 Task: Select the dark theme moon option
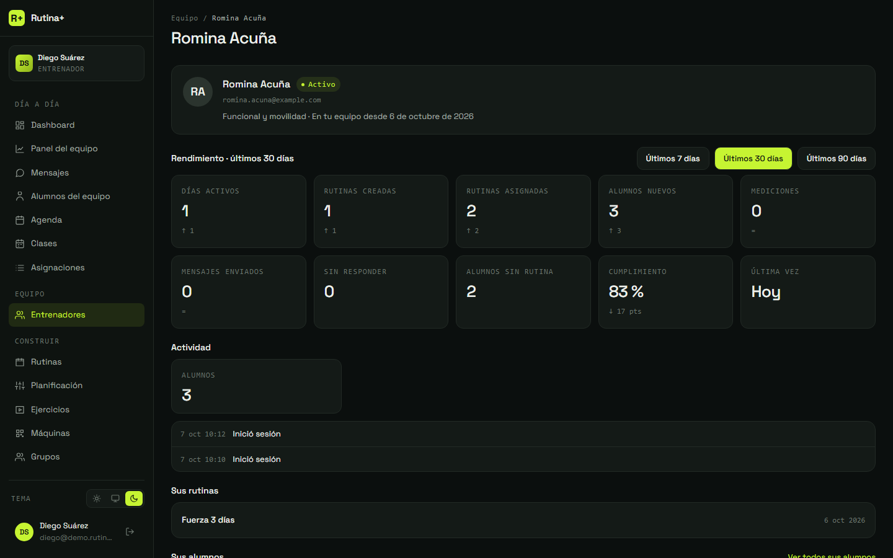click(134, 498)
